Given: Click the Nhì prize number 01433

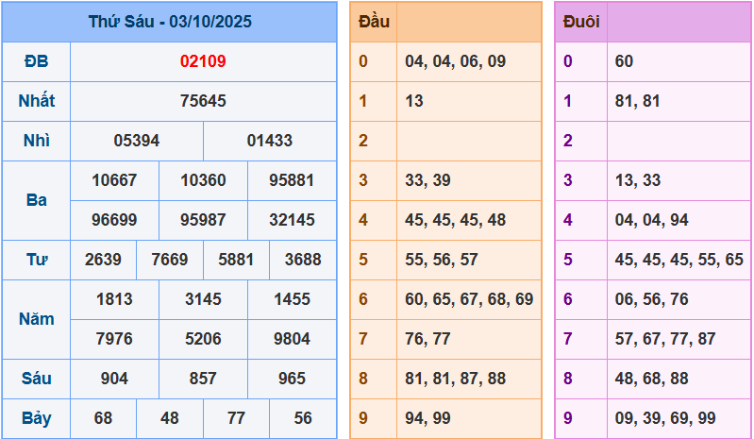Looking at the screenshot, I should coord(270,141).
